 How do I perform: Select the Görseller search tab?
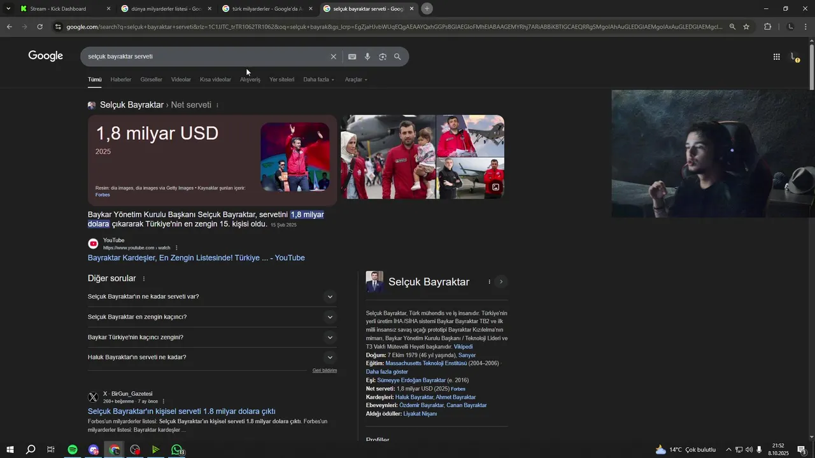pyautogui.click(x=151, y=80)
